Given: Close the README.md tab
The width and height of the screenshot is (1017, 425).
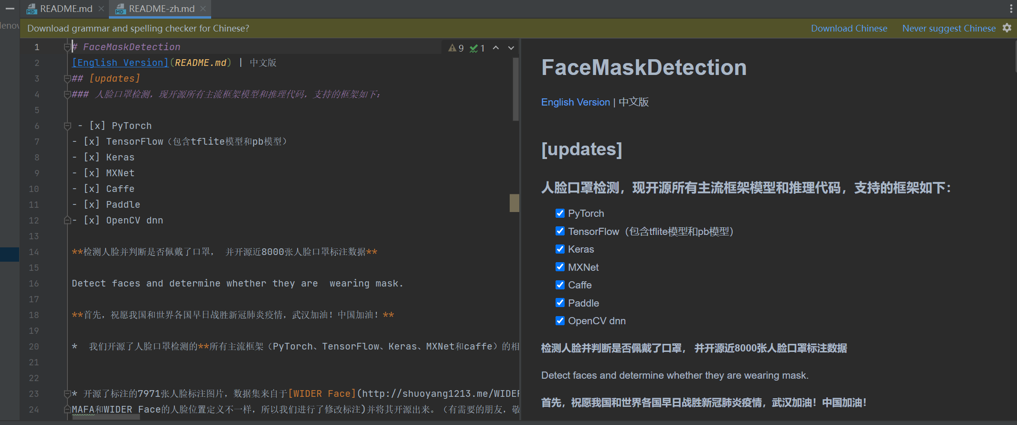Looking at the screenshot, I should click(101, 9).
